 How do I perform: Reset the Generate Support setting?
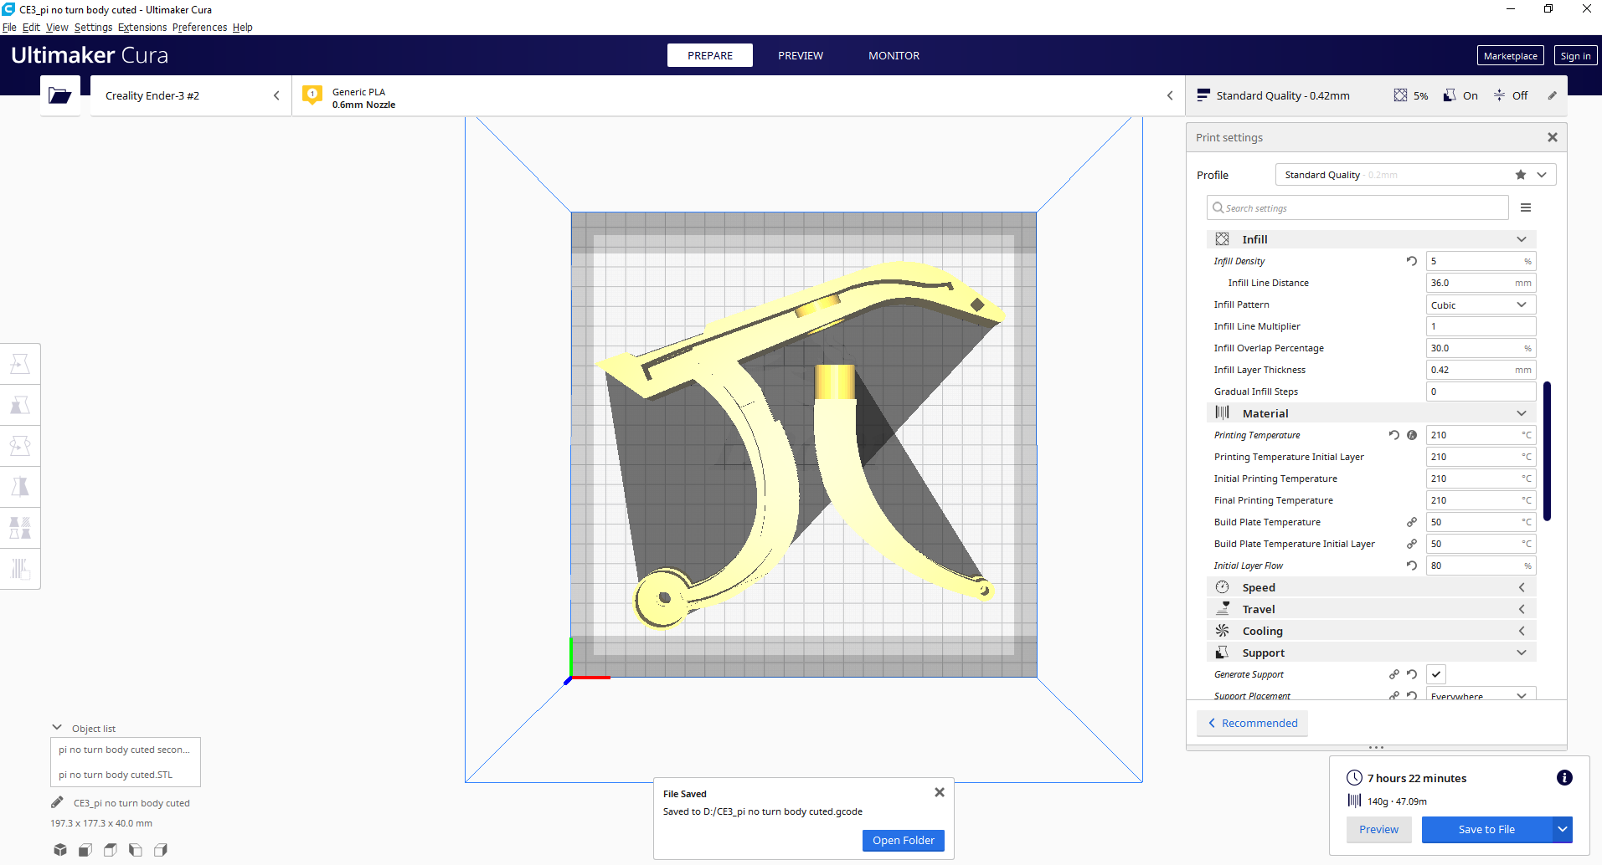[x=1412, y=674]
